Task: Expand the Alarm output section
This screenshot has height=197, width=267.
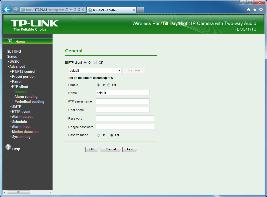Action: 22,117
